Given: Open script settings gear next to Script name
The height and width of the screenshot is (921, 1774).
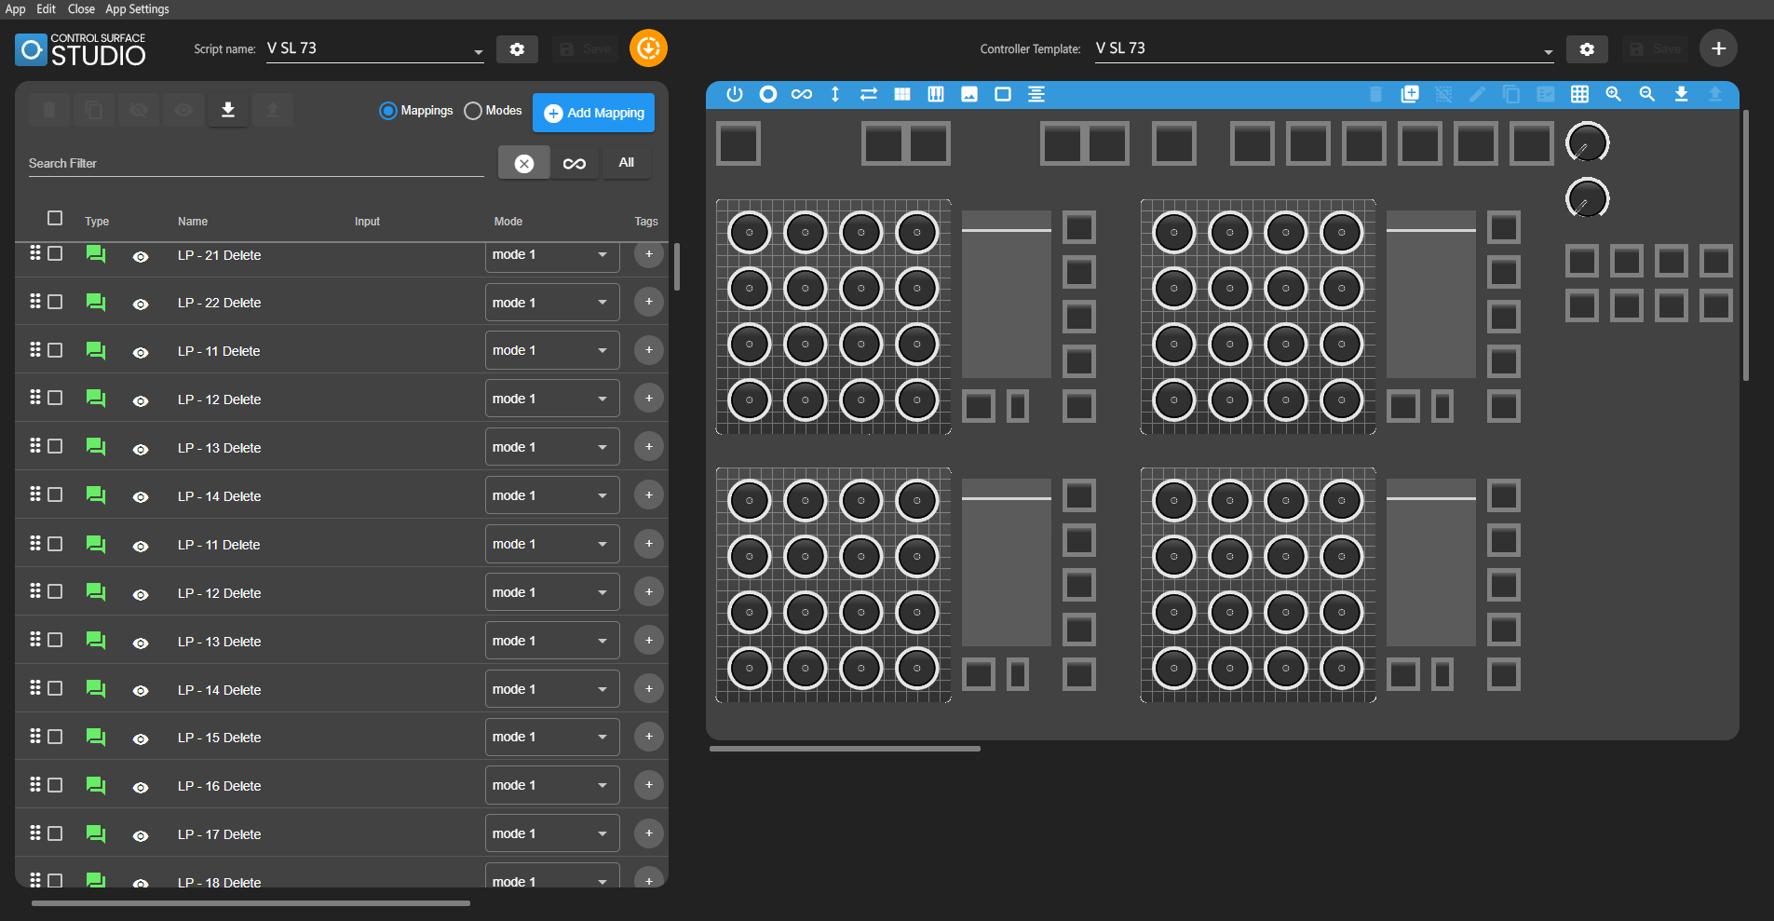Looking at the screenshot, I should coord(517,49).
